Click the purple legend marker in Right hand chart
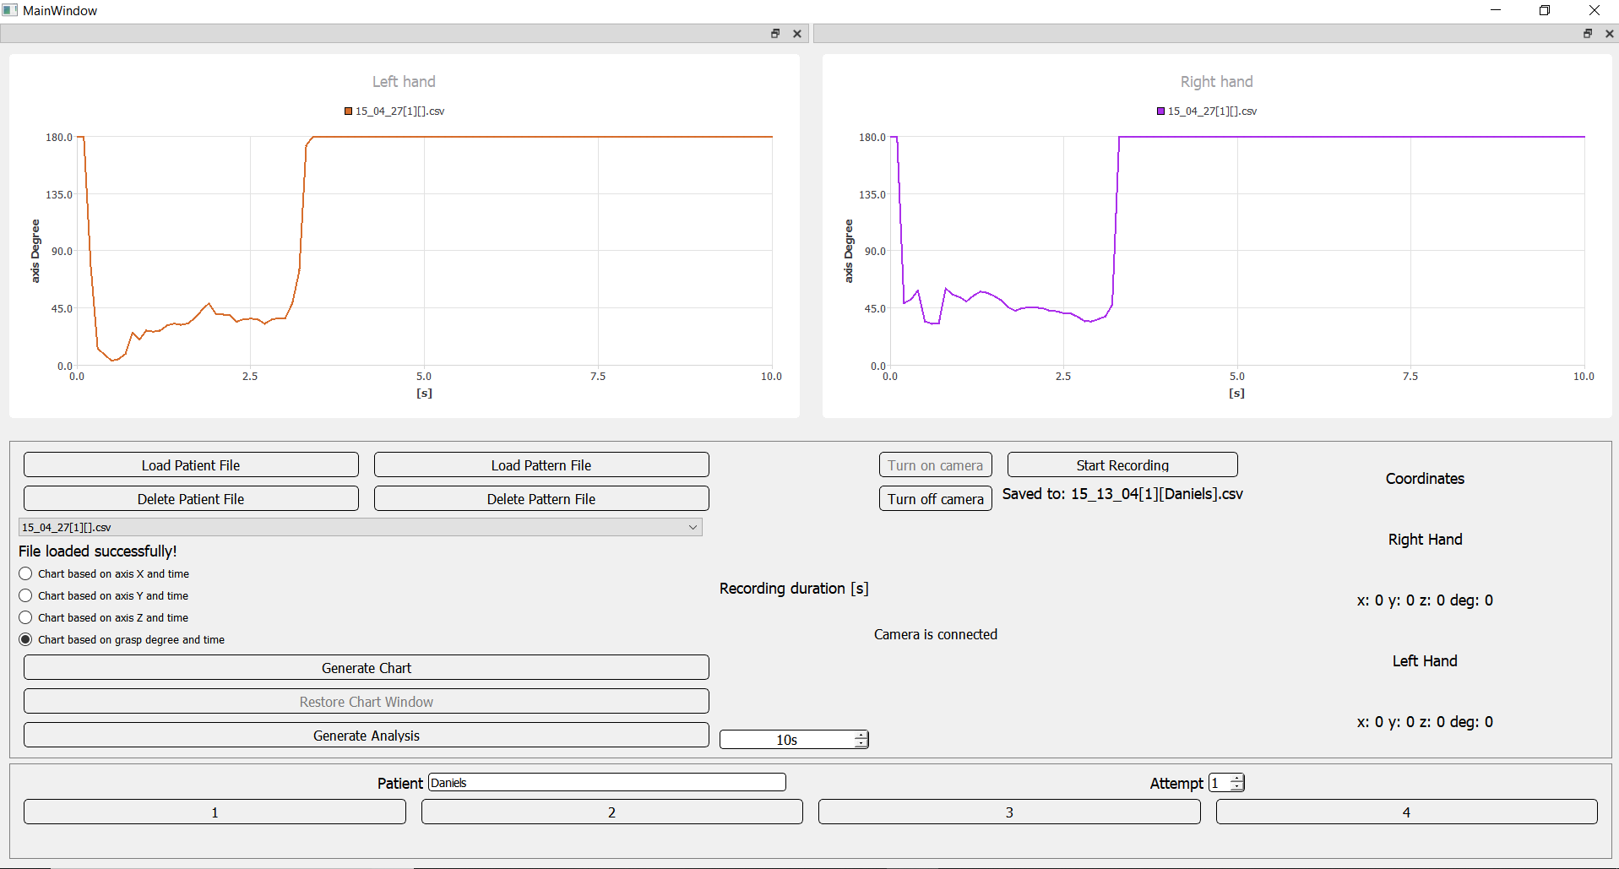1619x869 pixels. click(1160, 111)
